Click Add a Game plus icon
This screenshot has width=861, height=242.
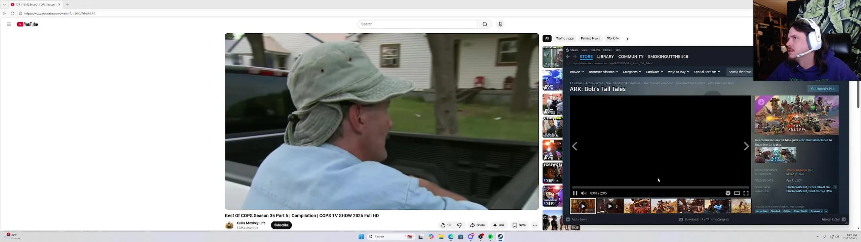[x=568, y=219]
